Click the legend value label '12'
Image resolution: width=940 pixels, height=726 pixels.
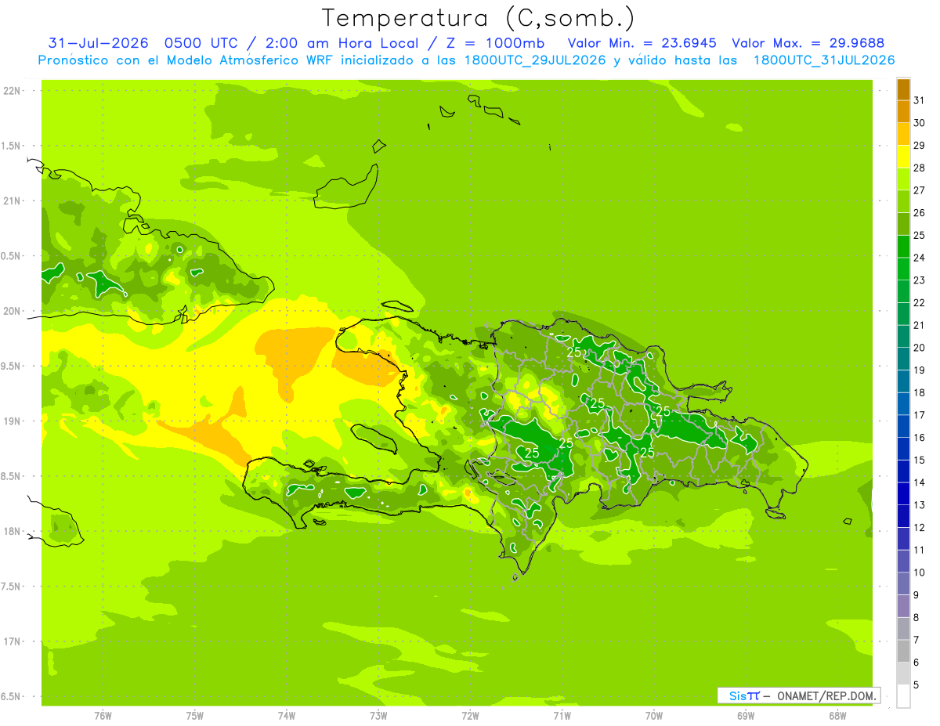(919, 527)
